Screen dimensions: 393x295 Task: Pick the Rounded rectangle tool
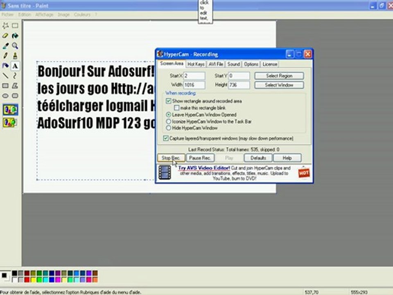tap(15, 95)
